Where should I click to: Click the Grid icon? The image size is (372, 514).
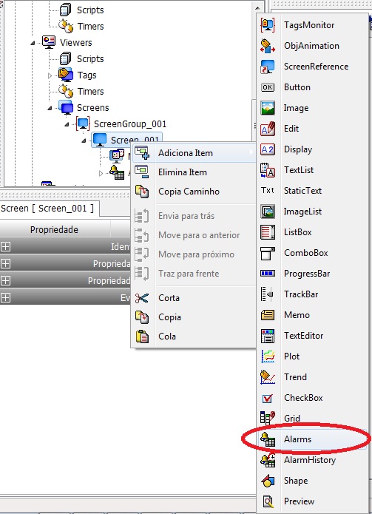268,419
